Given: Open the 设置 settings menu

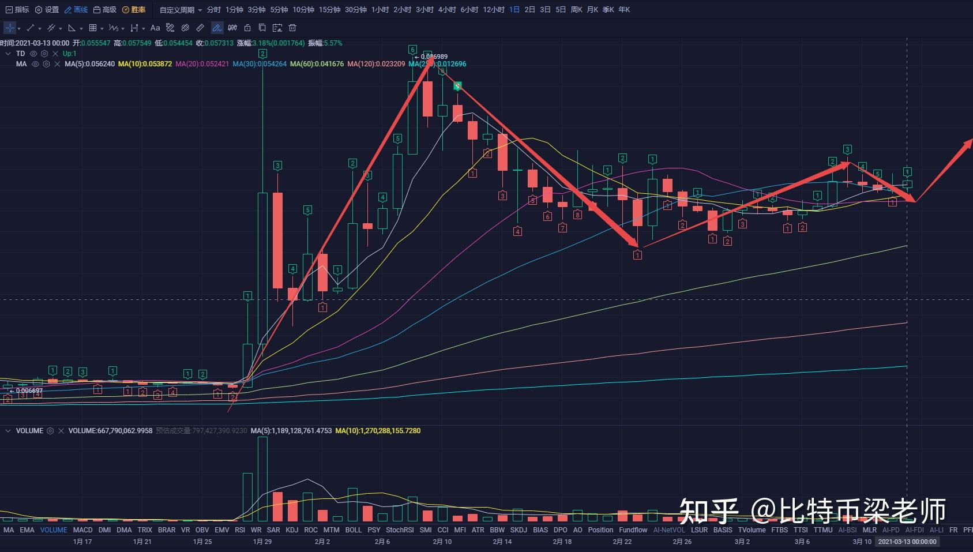Looking at the screenshot, I should click(47, 10).
